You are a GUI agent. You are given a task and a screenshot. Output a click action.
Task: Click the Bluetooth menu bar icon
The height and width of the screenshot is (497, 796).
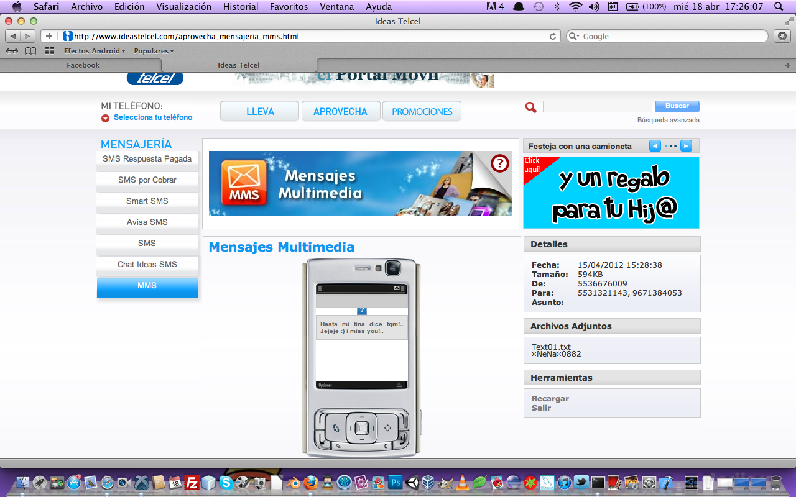[557, 7]
